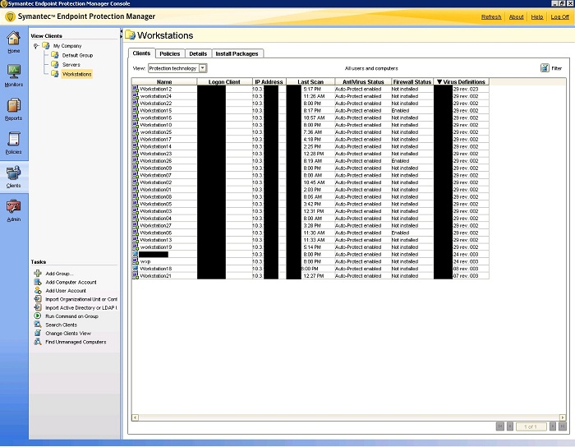Open the Protection technology view dropdown

coord(203,68)
